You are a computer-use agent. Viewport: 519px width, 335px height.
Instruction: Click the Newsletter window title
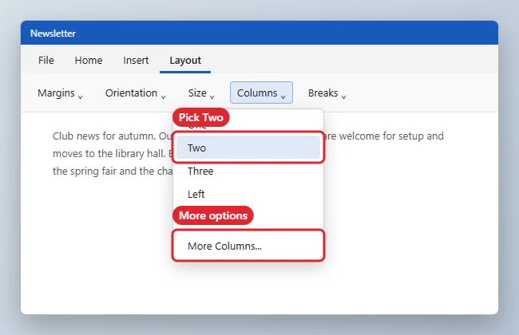click(x=53, y=33)
